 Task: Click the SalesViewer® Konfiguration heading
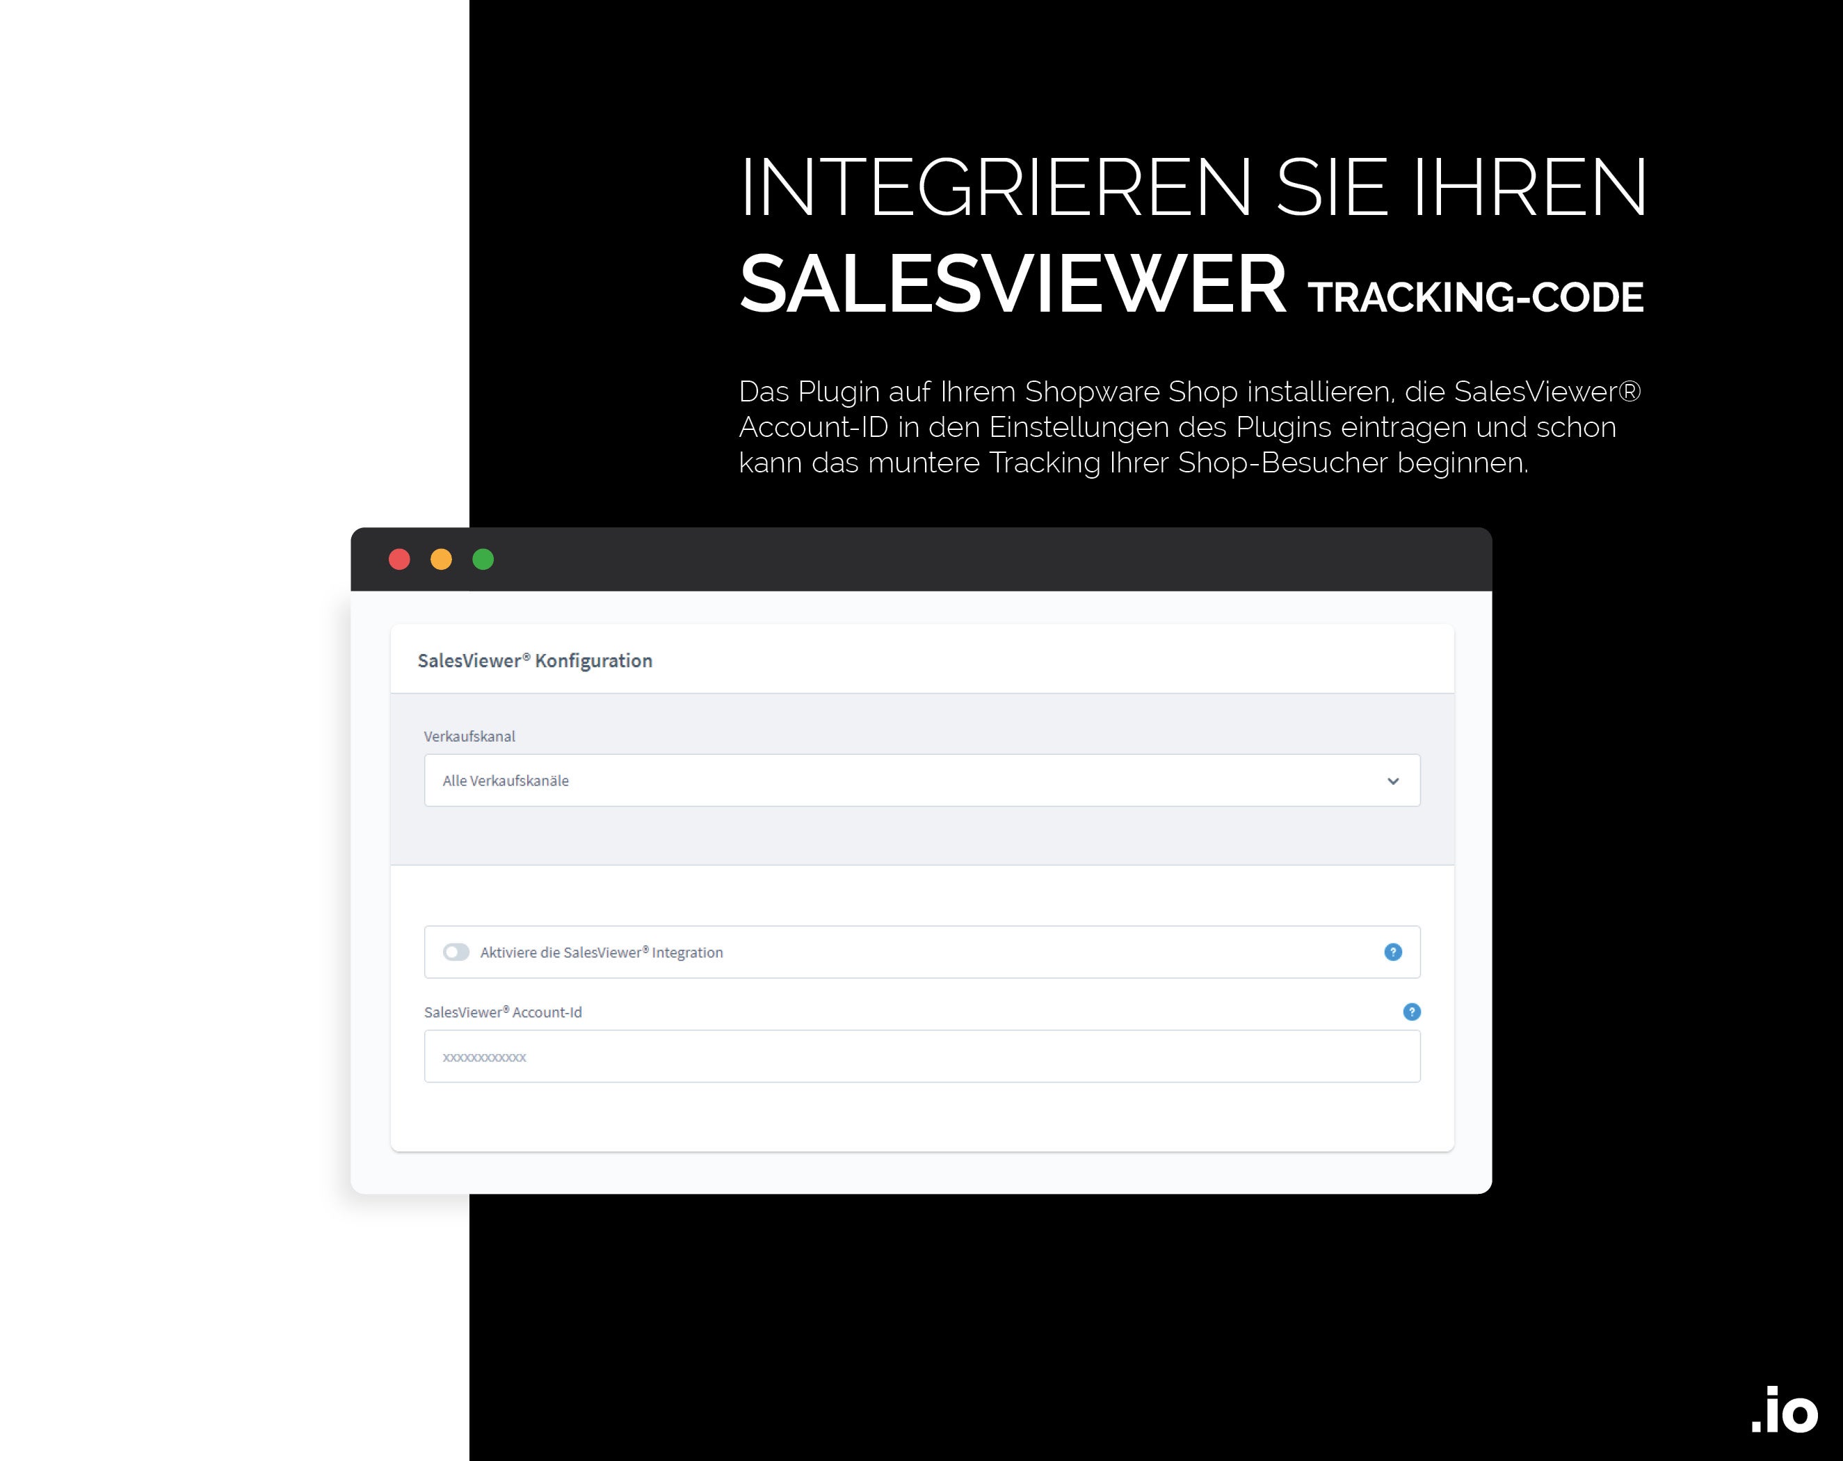[x=534, y=660]
